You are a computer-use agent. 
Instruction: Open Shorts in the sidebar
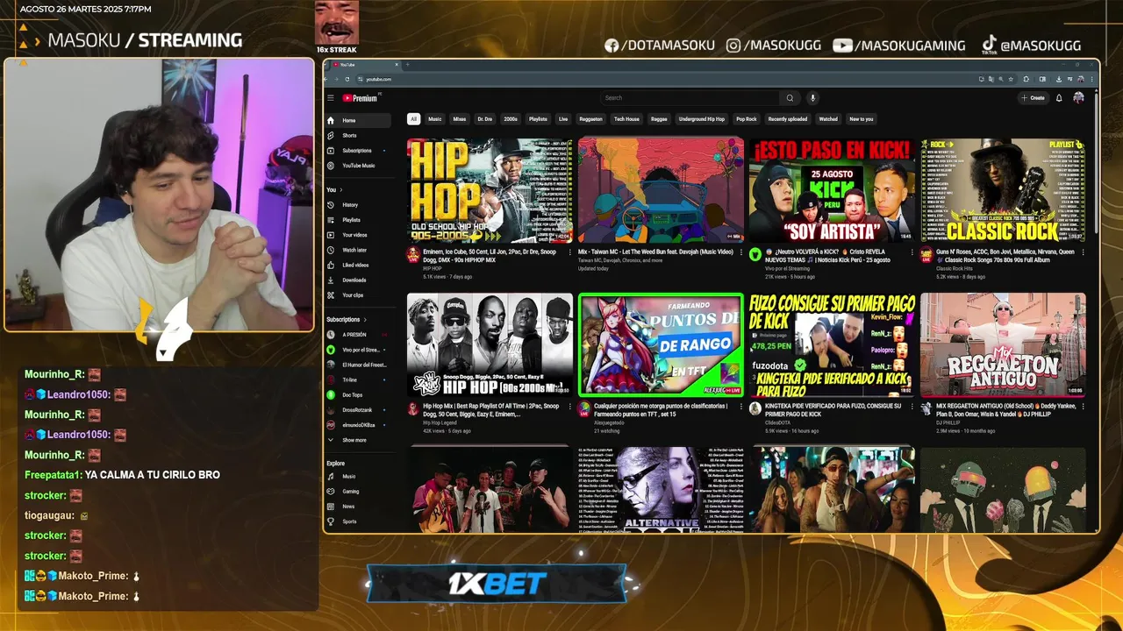click(x=358, y=135)
